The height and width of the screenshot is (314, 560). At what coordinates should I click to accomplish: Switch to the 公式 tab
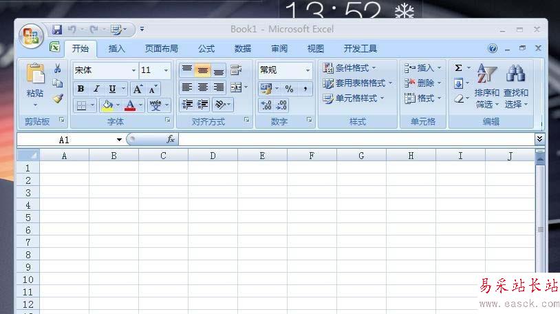coord(206,49)
